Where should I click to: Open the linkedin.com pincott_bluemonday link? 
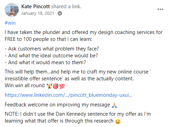click(x=68, y=95)
